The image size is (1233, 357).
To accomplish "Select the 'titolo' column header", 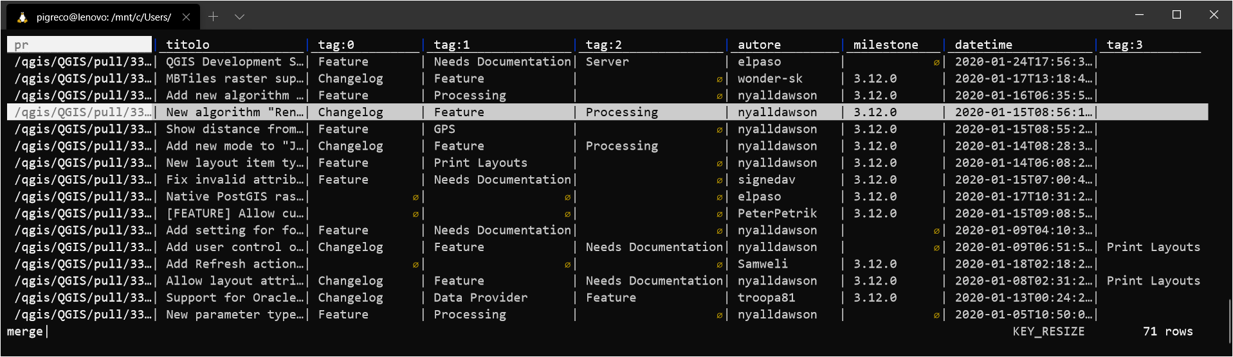I will (x=188, y=45).
